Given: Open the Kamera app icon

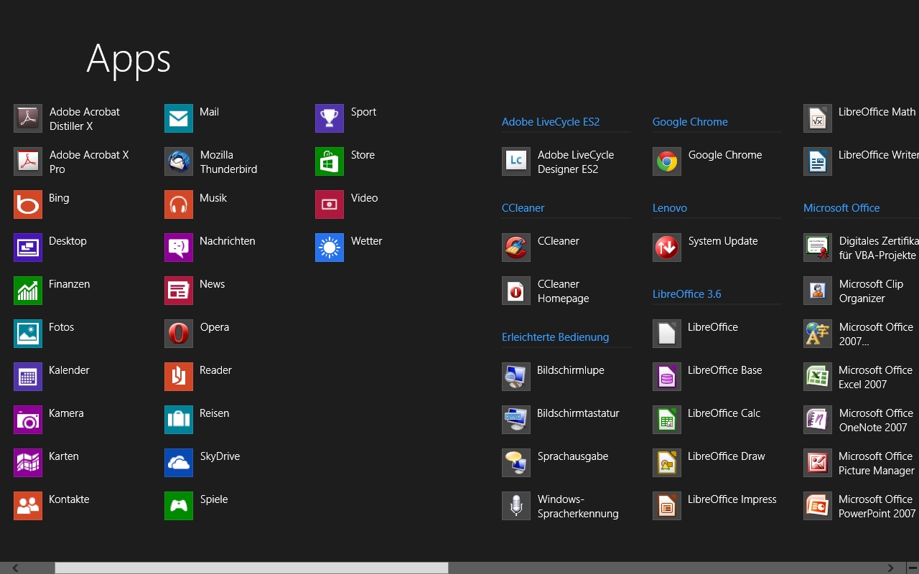Looking at the screenshot, I should (28, 420).
